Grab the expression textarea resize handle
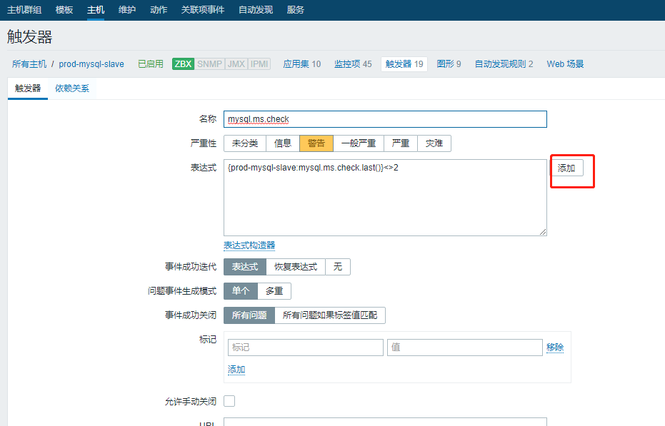This screenshot has height=426, width=665. [543, 232]
